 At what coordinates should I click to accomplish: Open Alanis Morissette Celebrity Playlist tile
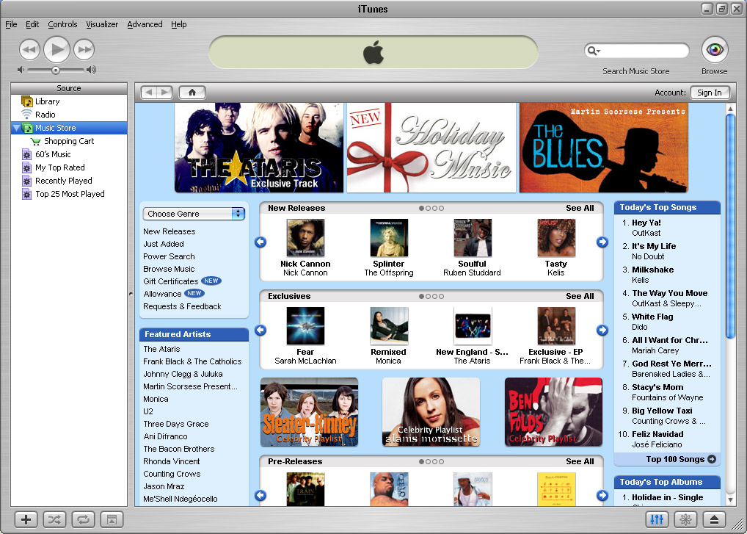click(431, 412)
